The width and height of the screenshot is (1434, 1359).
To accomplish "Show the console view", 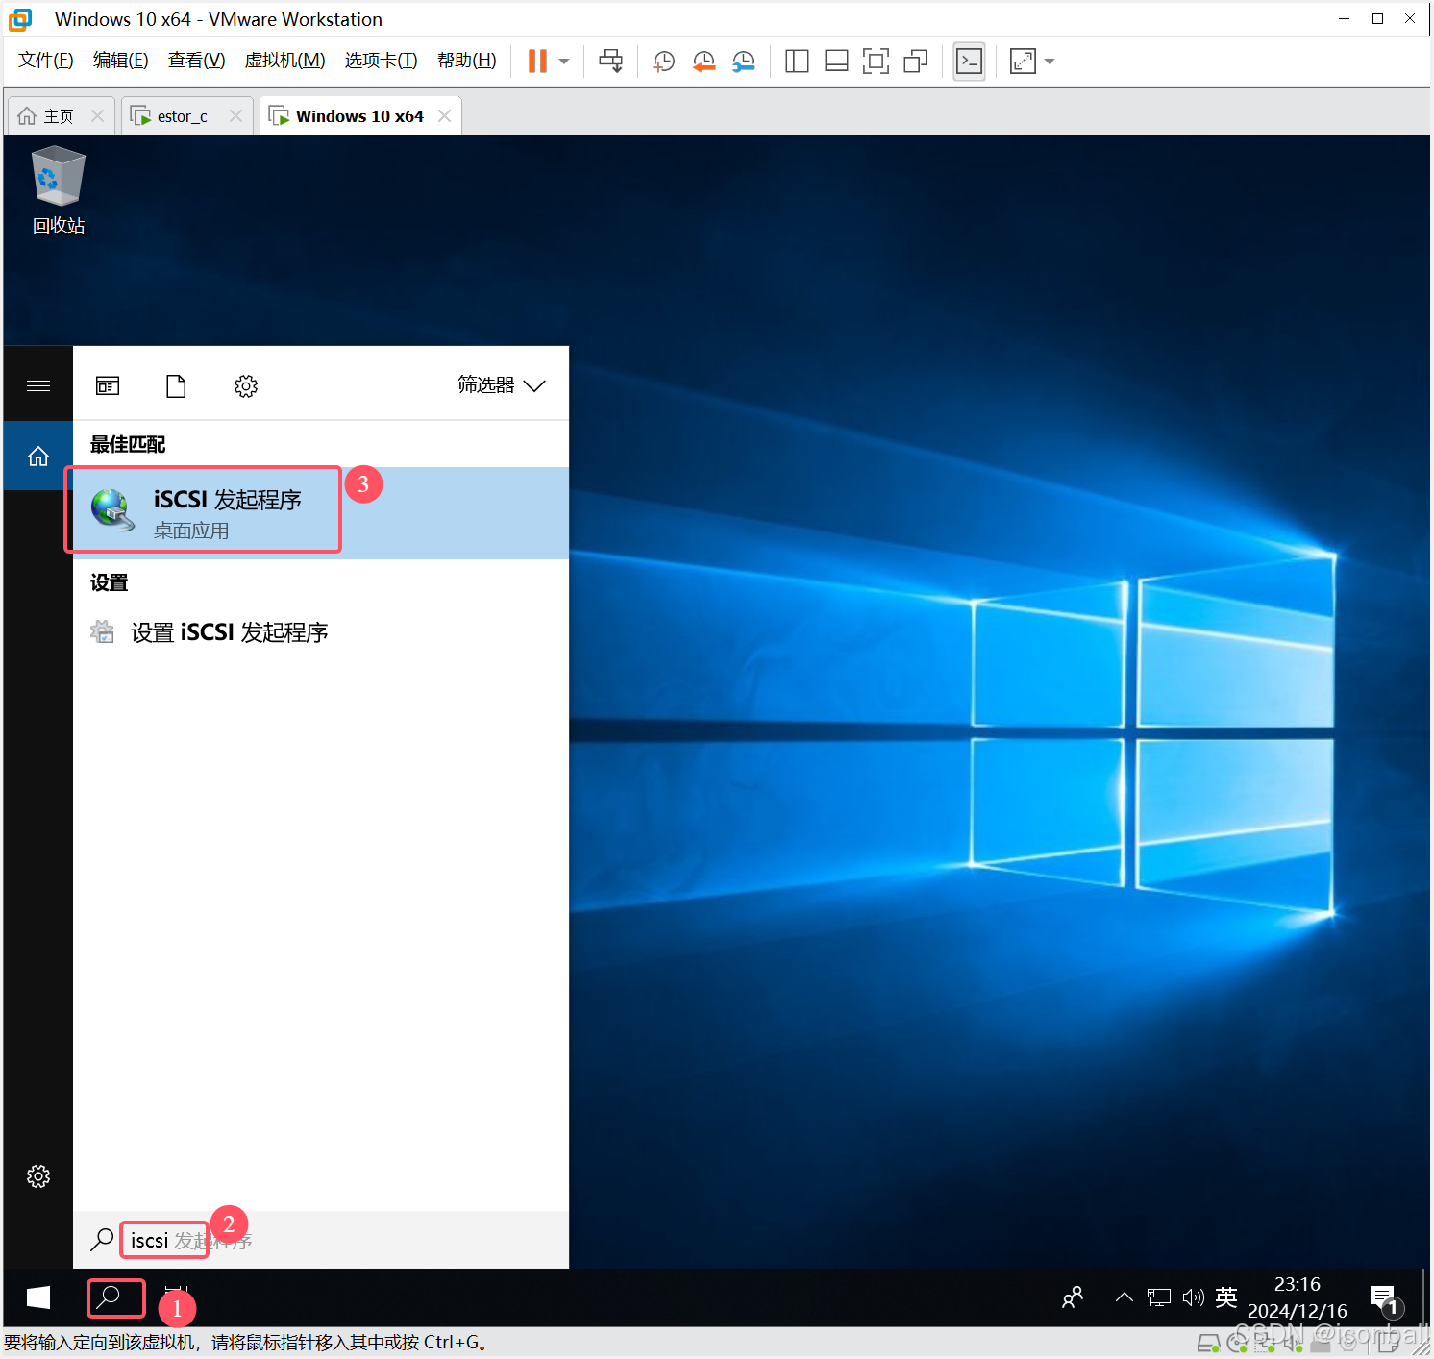I will [969, 62].
